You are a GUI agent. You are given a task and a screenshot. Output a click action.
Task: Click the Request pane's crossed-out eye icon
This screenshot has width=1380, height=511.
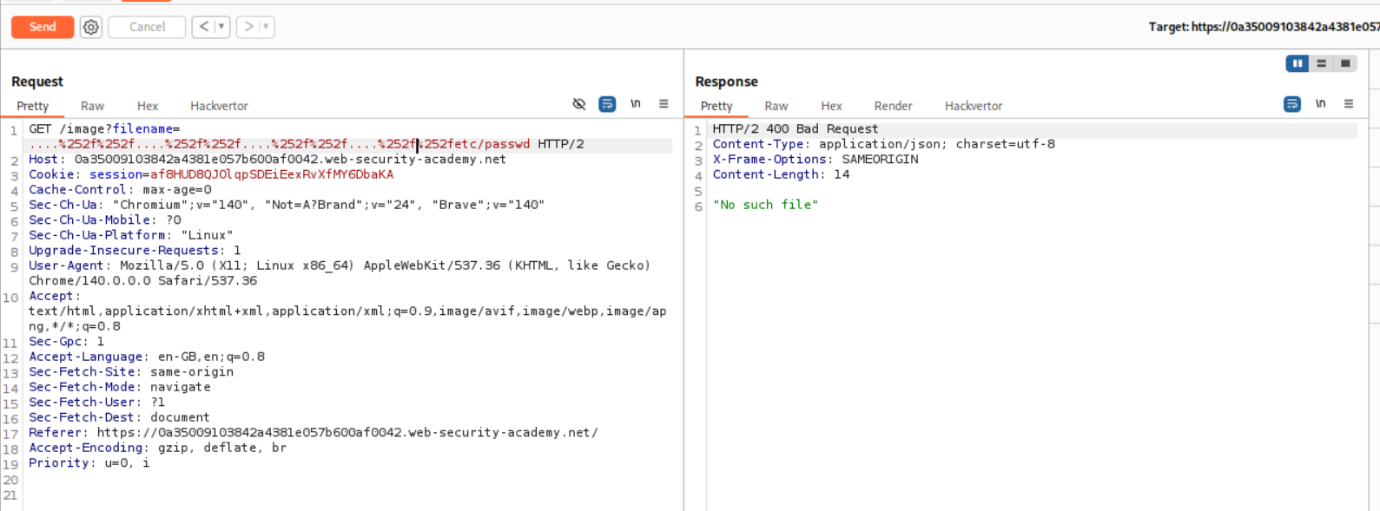click(579, 104)
